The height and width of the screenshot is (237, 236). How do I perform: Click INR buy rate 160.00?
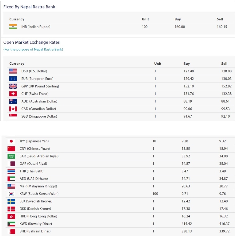[180, 27]
